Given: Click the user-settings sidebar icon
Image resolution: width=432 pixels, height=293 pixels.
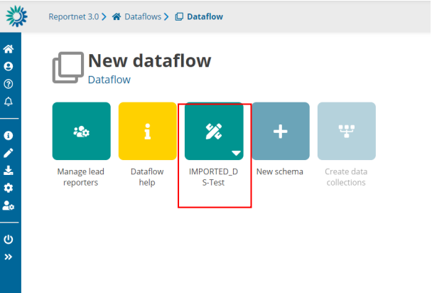Looking at the screenshot, I should pyautogui.click(x=9, y=205).
